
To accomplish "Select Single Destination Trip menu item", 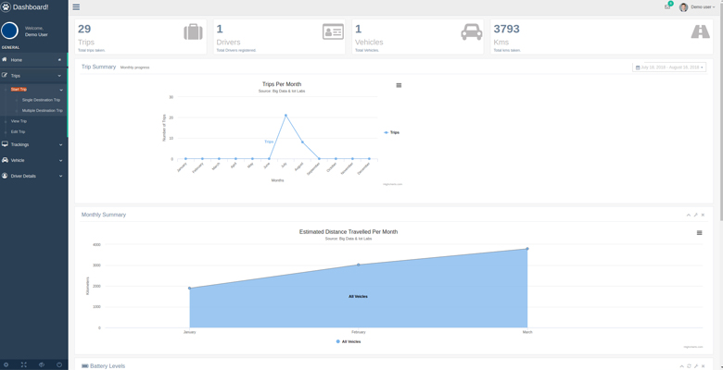I will 41,100.
